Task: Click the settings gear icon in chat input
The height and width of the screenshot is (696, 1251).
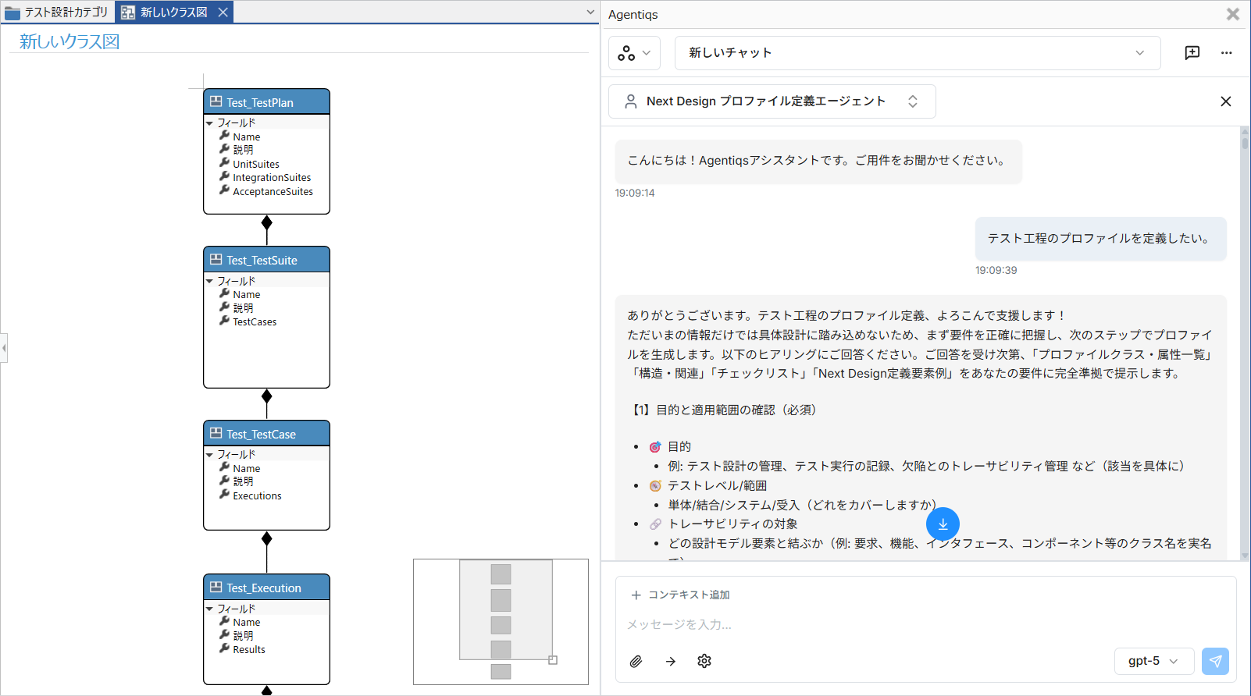Action: pyautogui.click(x=704, y=662)
